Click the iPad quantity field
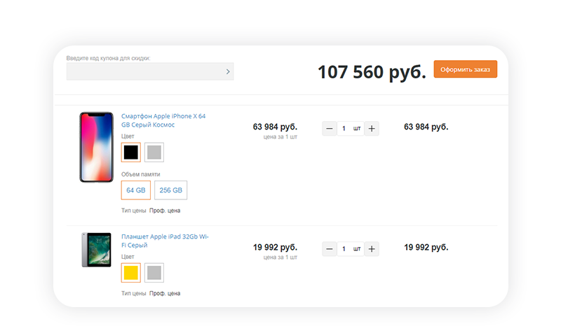Screen dimensions: 561x326 351,249
